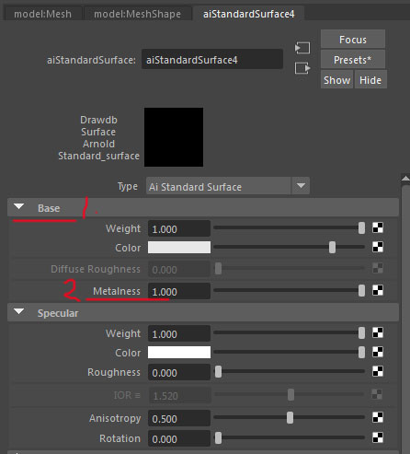
Task: Click the Specular Roughness slider
Action: [290, 371]
